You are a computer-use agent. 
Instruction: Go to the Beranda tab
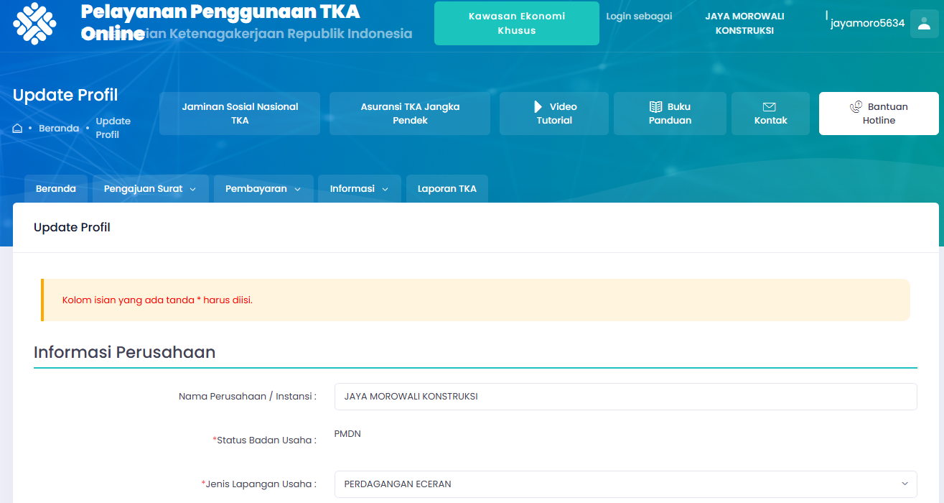click(56, 189)
